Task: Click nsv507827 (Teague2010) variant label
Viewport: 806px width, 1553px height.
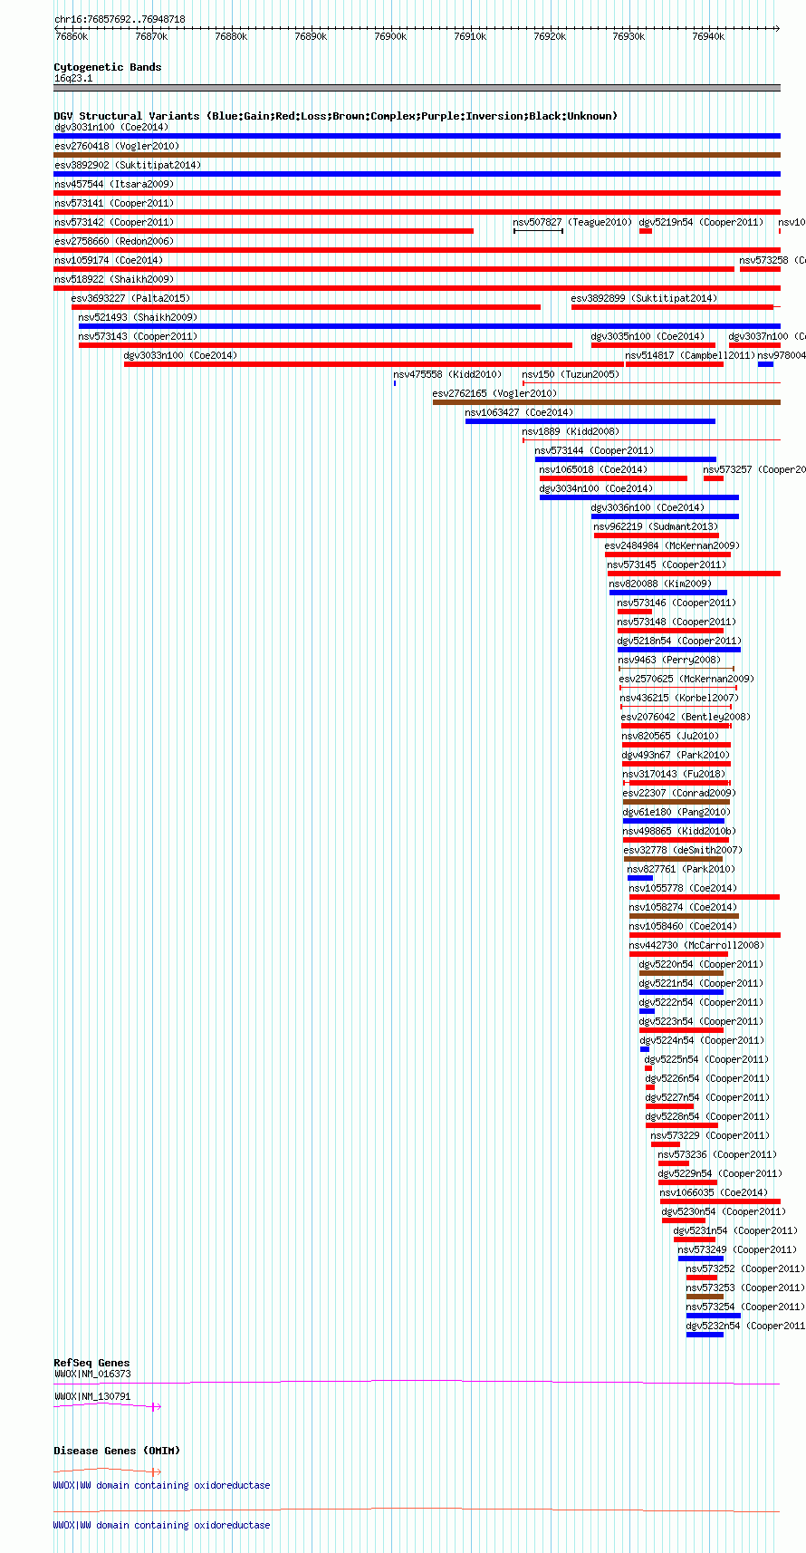Action: coord(572,222)
